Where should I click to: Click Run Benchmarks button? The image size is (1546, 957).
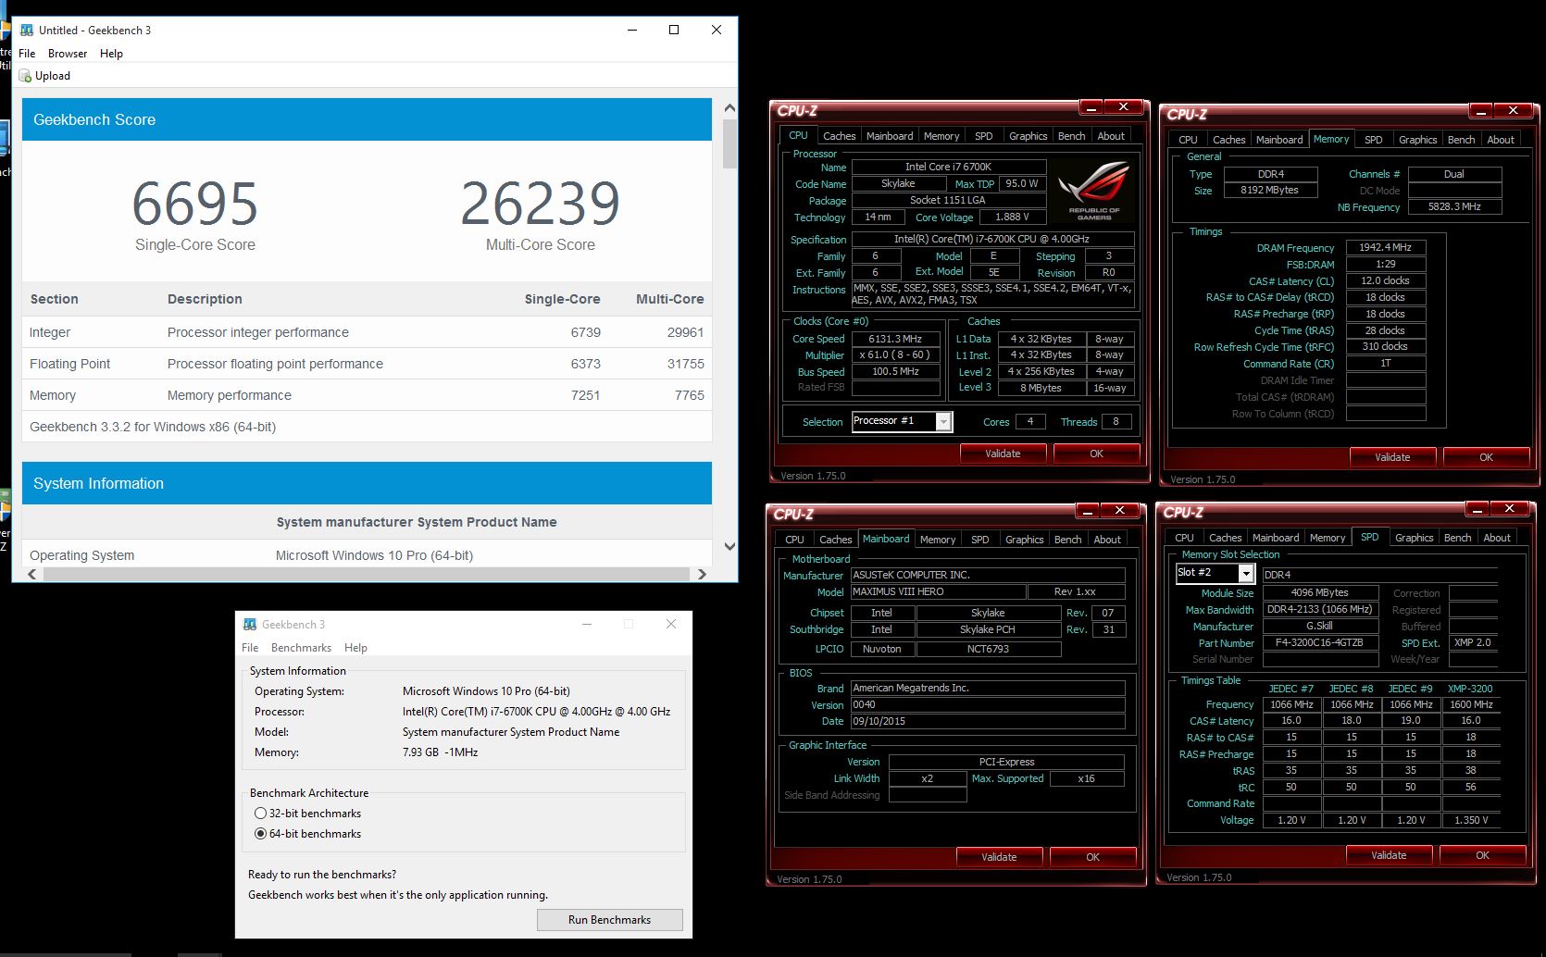coord(609,920)
